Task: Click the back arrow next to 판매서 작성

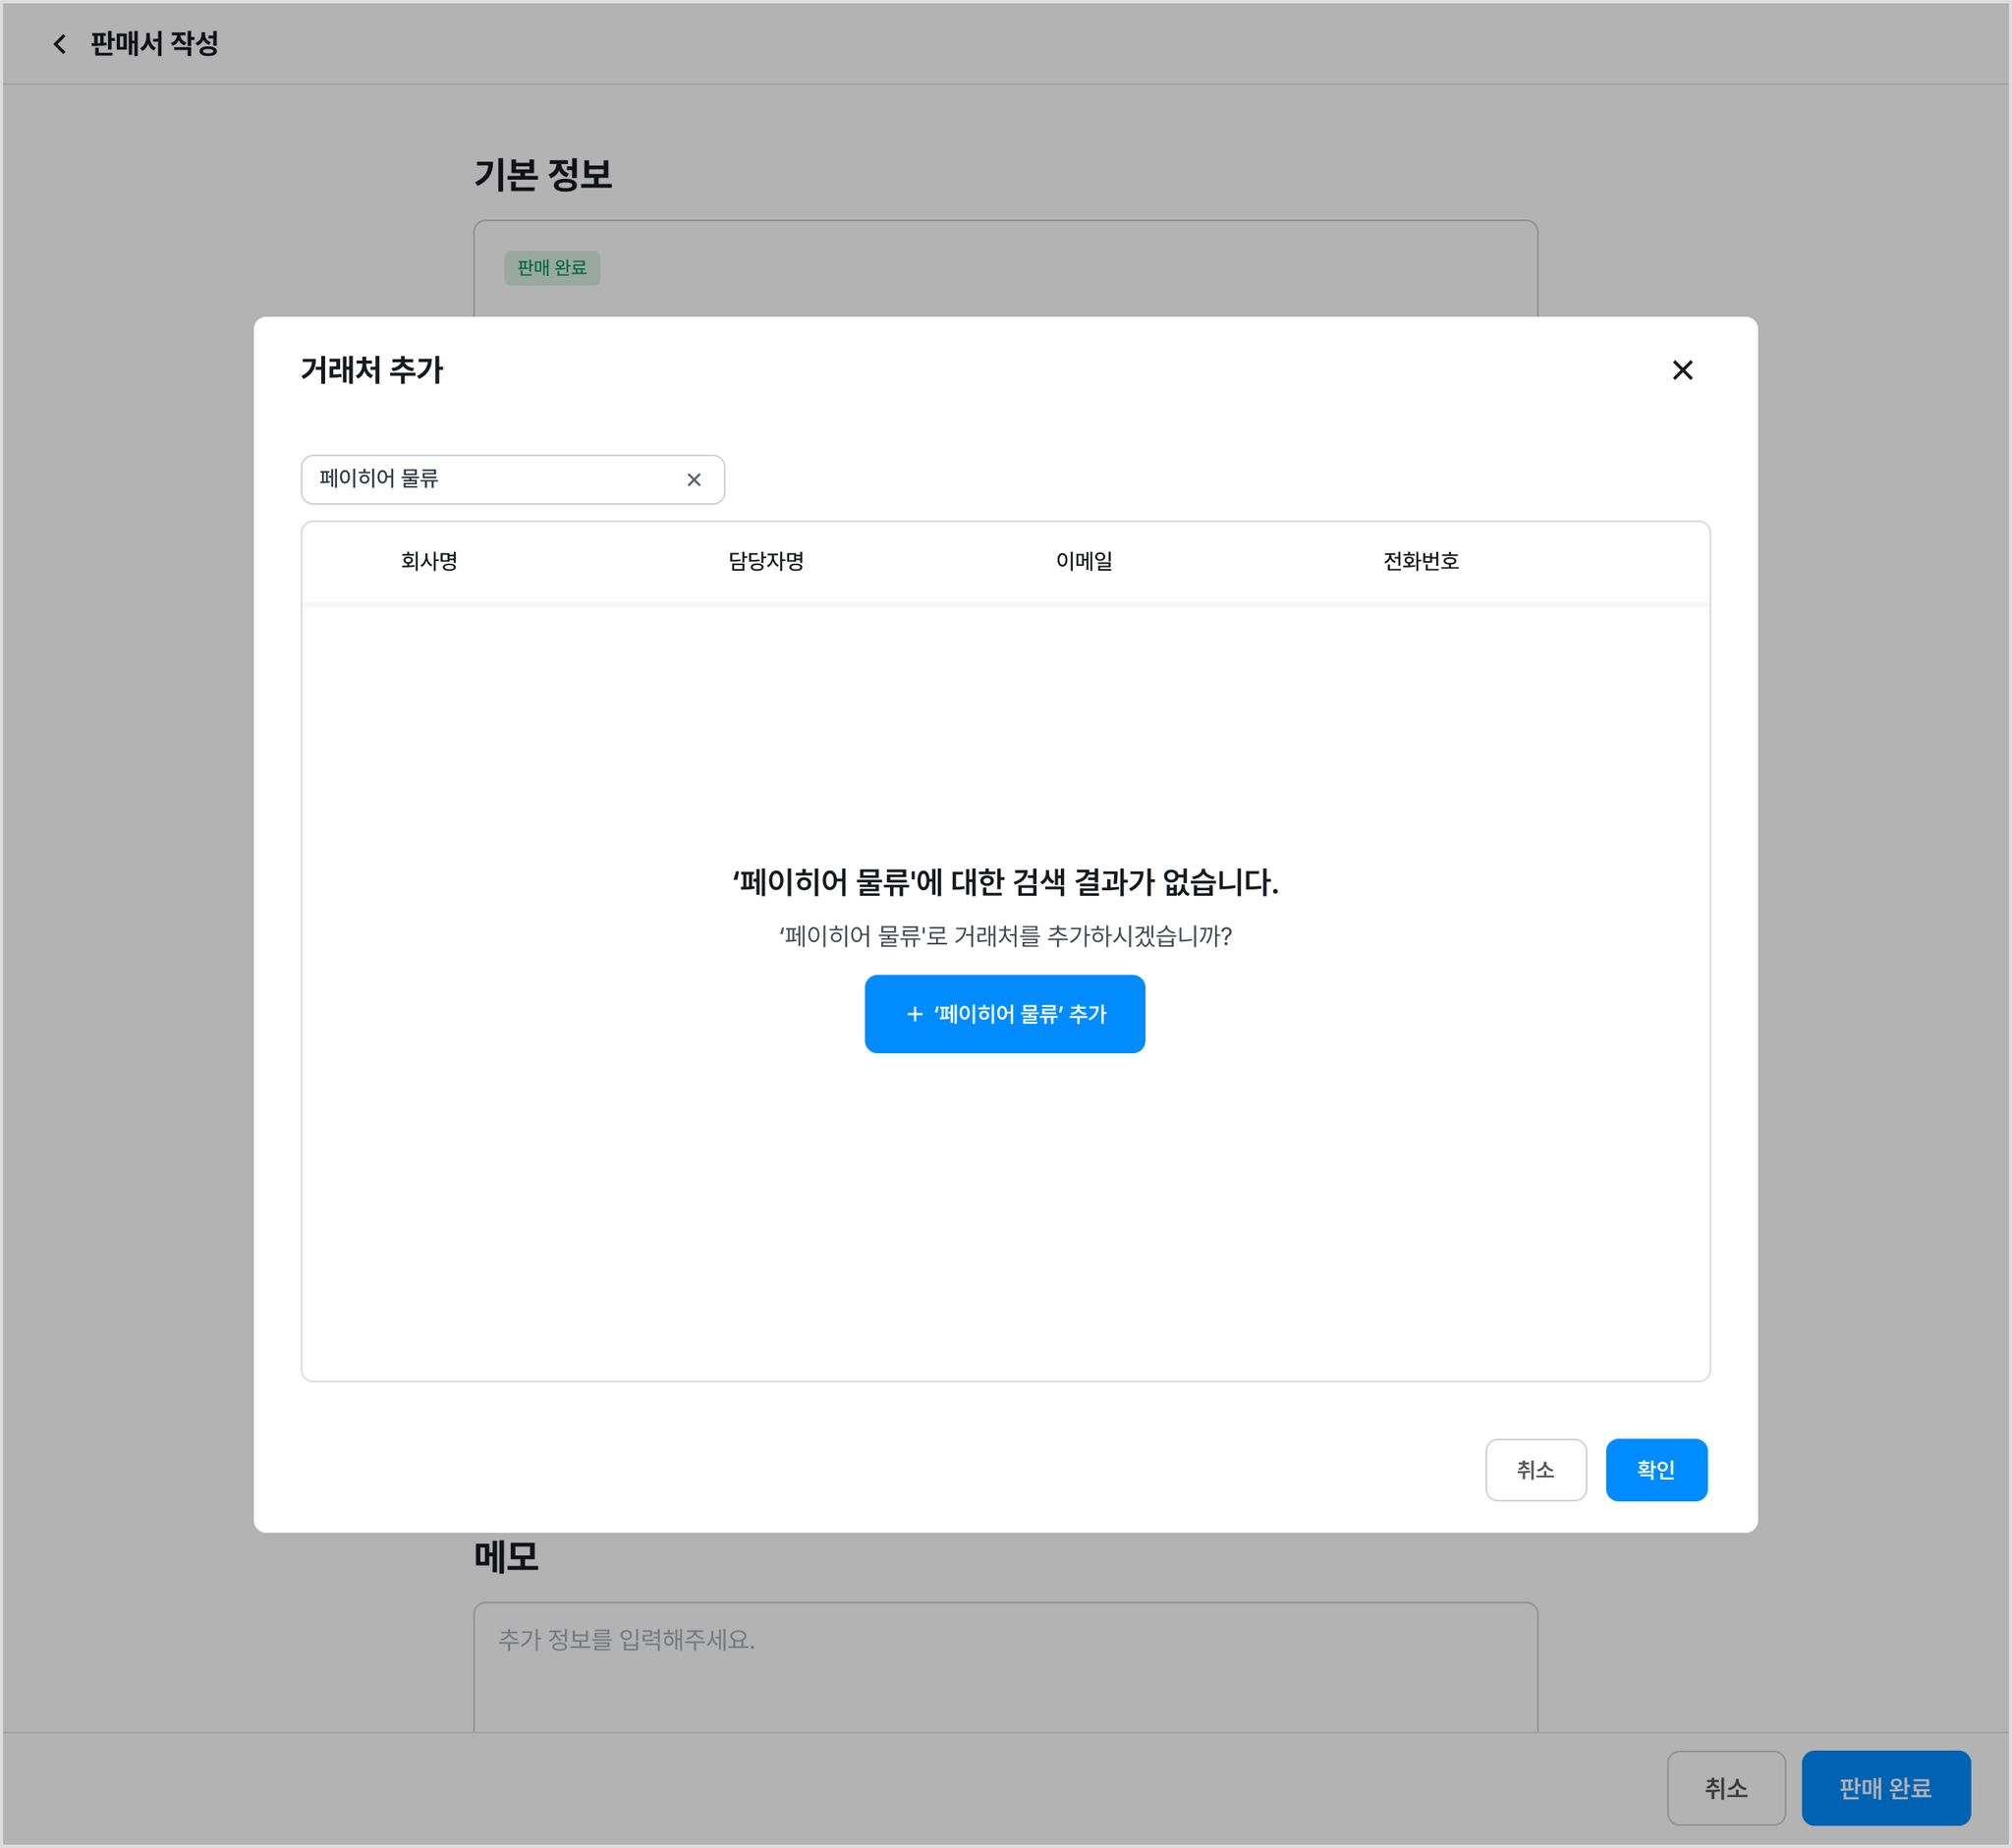Action: coord(59,44)
